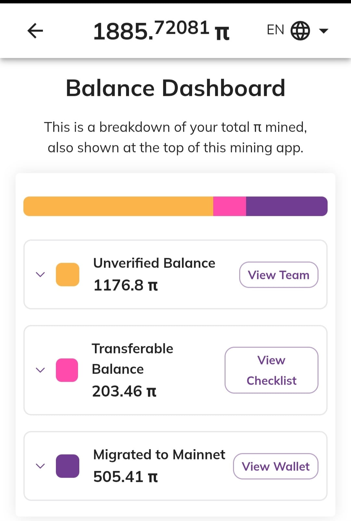Tap the purple segment of balance bar
Screen dimensions: 351x521
[287, 206]
